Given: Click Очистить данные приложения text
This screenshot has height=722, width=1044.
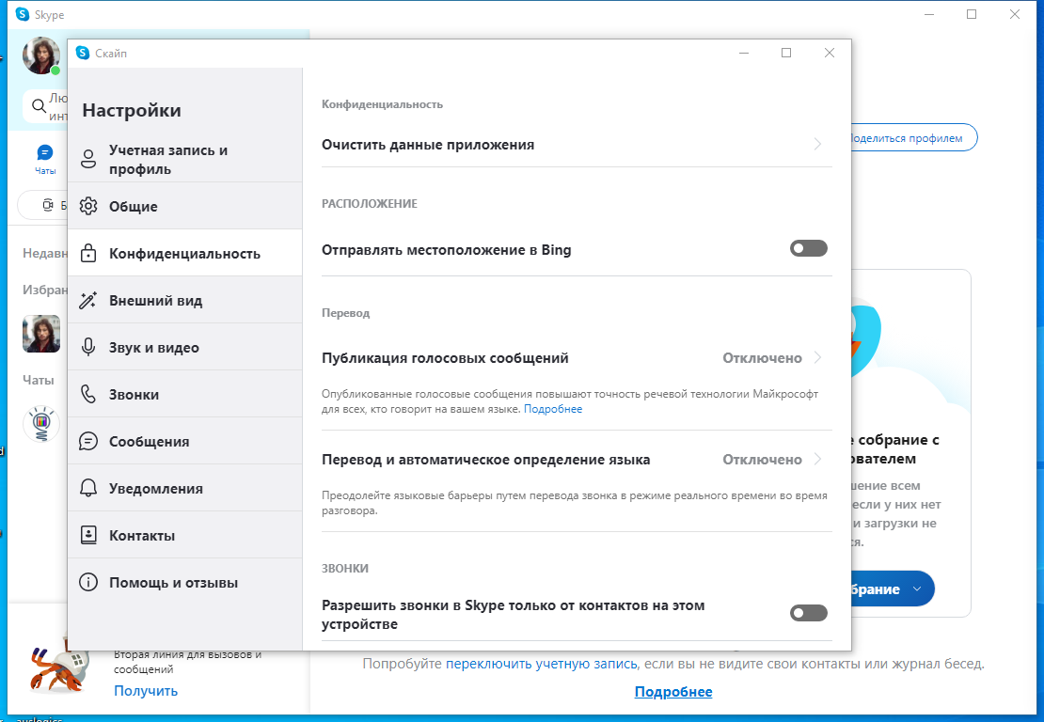Looking at the screenshot, I should click(427, 145).
